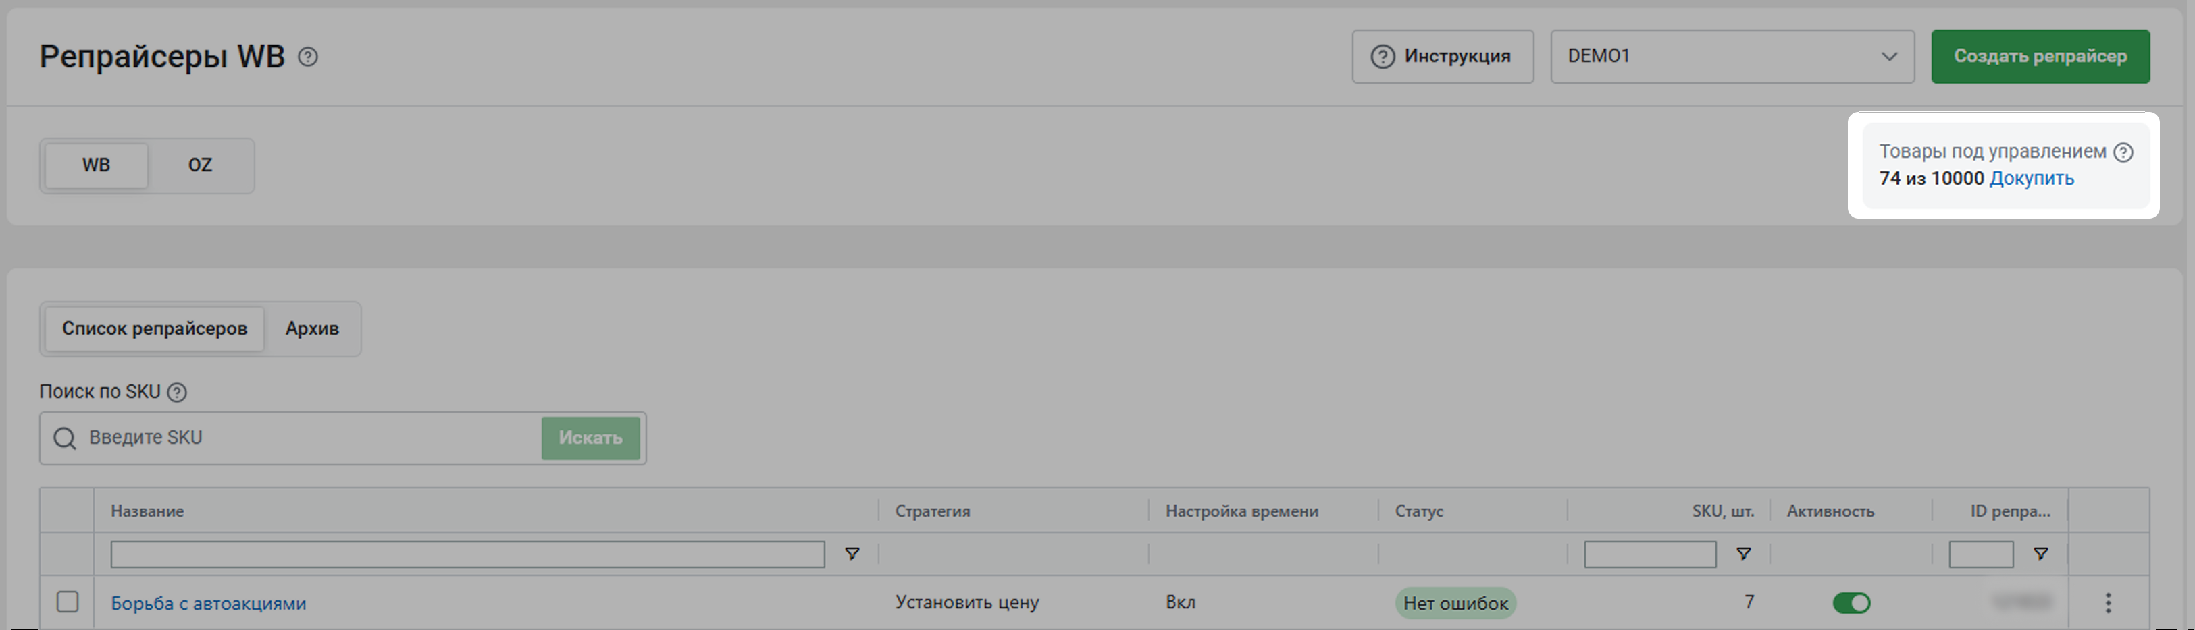Image resolution: width=2195 pixels, height=630 pixels.
Task: Click help icon next to Поиск по SKU
Action: 176,393
